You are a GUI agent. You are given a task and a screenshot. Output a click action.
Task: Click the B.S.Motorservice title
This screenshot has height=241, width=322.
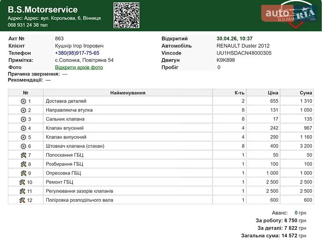pos(43,10)
